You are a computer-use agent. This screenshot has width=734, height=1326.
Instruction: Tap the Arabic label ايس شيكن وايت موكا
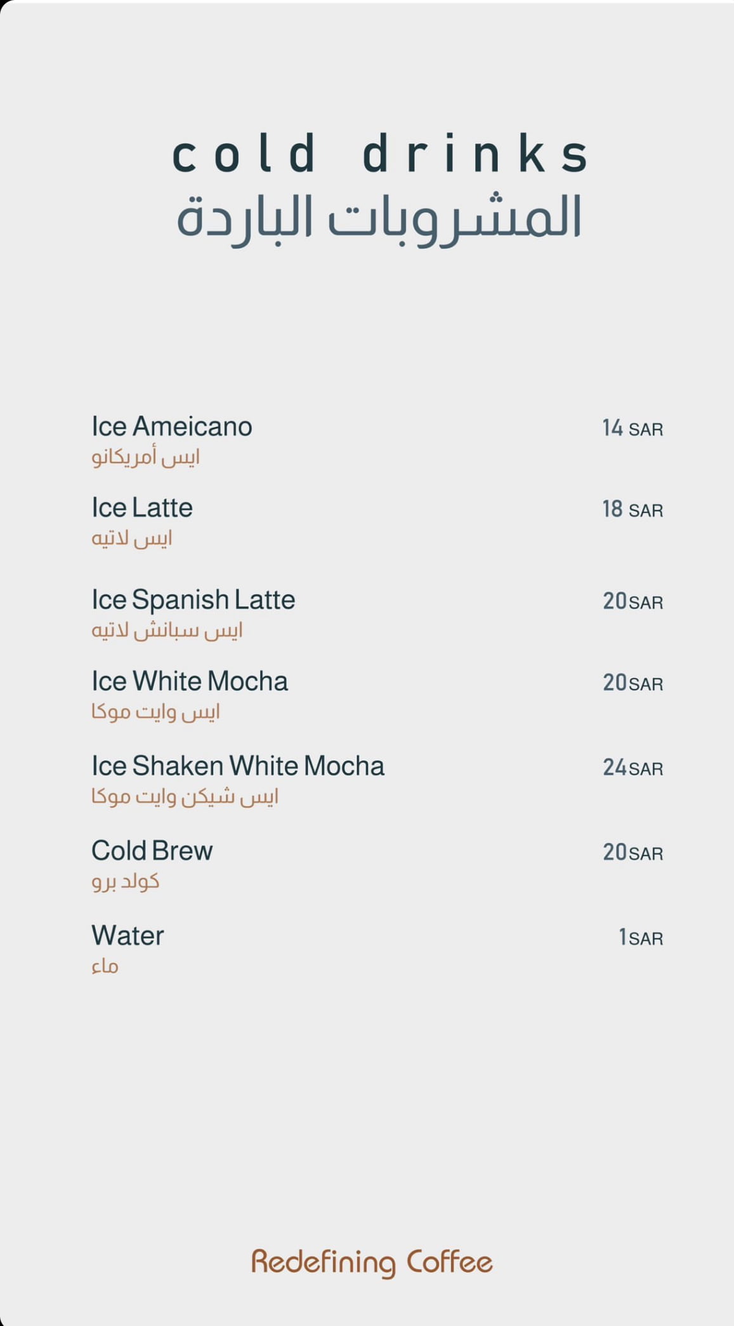(185, 796)
